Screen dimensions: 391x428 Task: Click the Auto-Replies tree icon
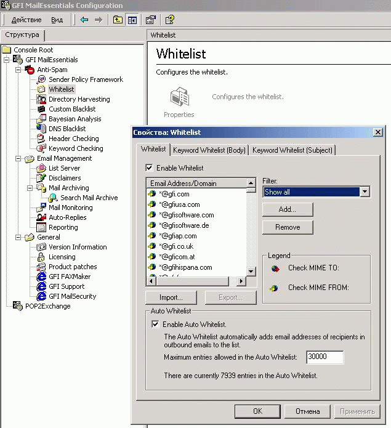click(x=41, y=217)
